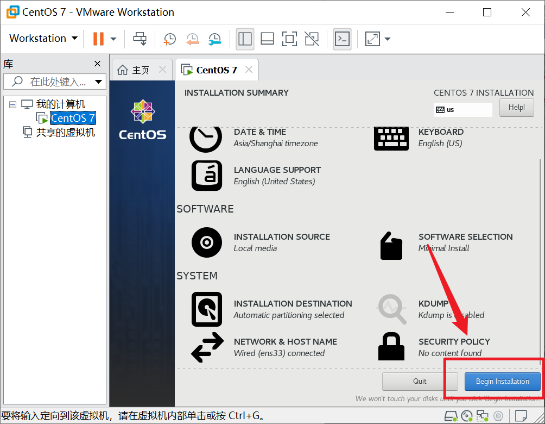Select 共享的虚拟机 in the library
Image resolution: width=545 pixels, height=424 pixels.
pos(65,132)
